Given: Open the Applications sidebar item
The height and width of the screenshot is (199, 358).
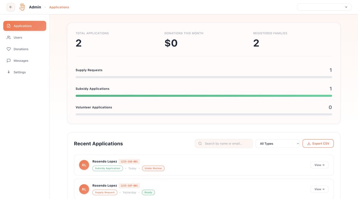Looking at the screenshot, I should (x=25, y=26).
